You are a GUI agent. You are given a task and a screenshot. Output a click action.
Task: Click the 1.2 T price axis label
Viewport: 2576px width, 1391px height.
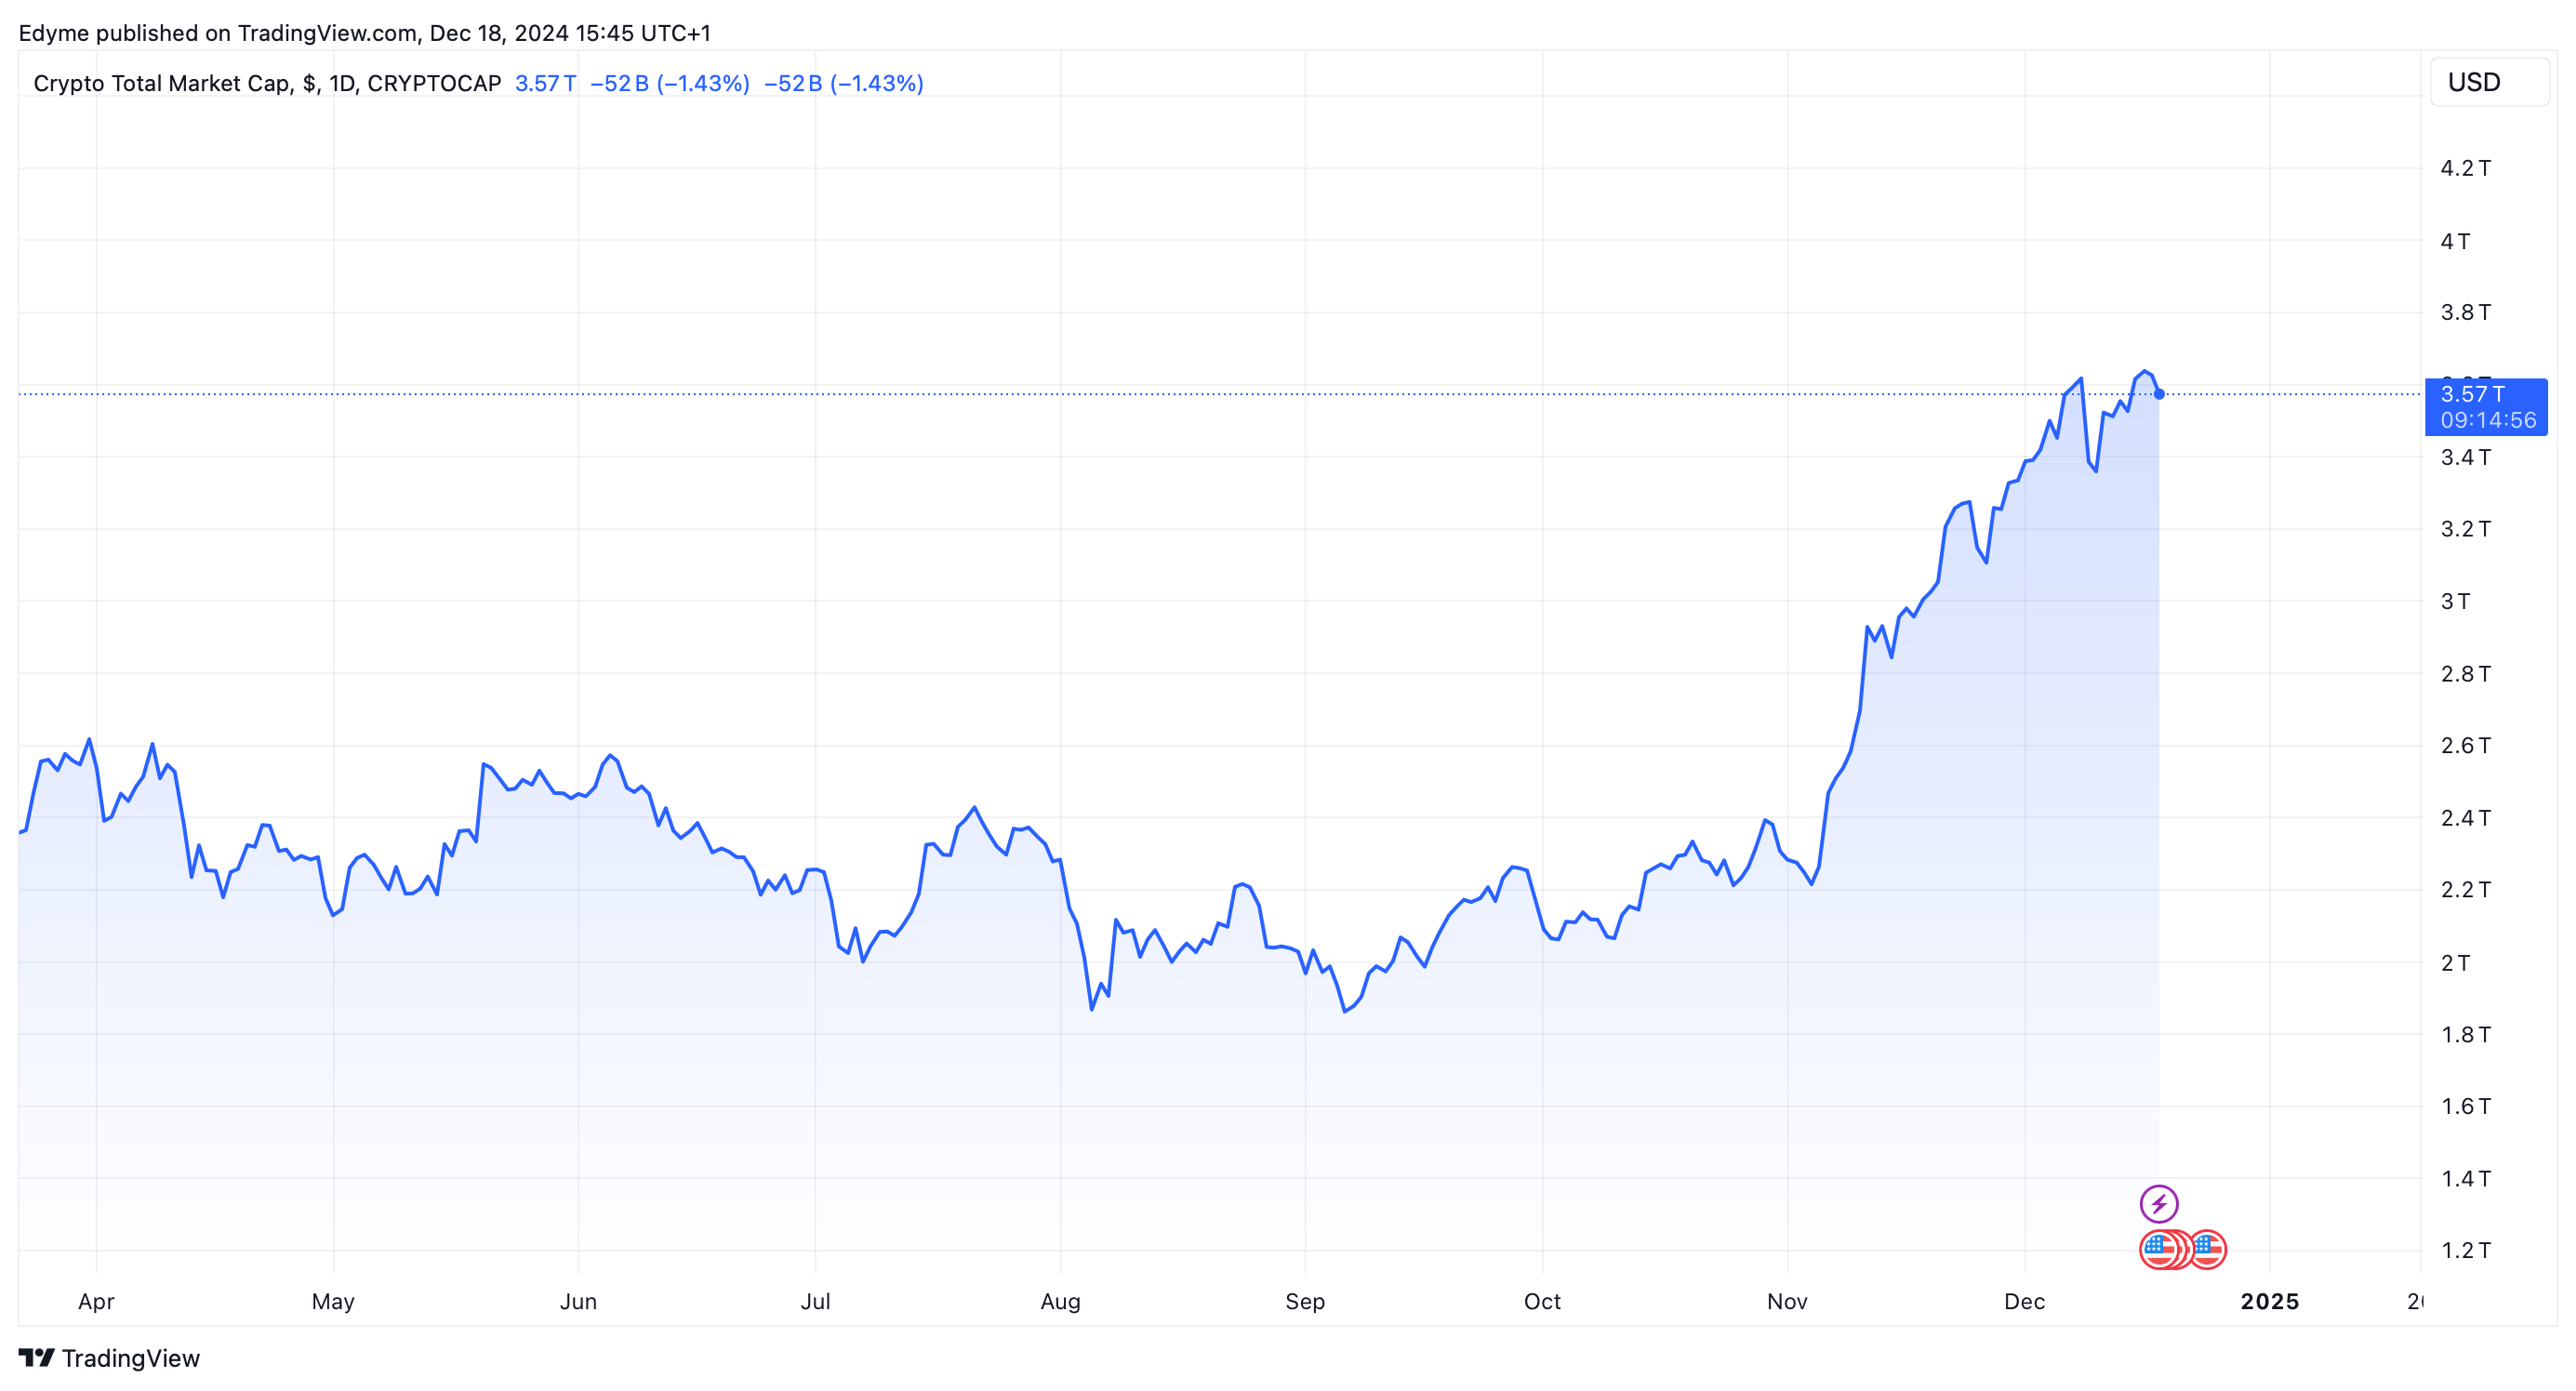coord(2465,1250)
